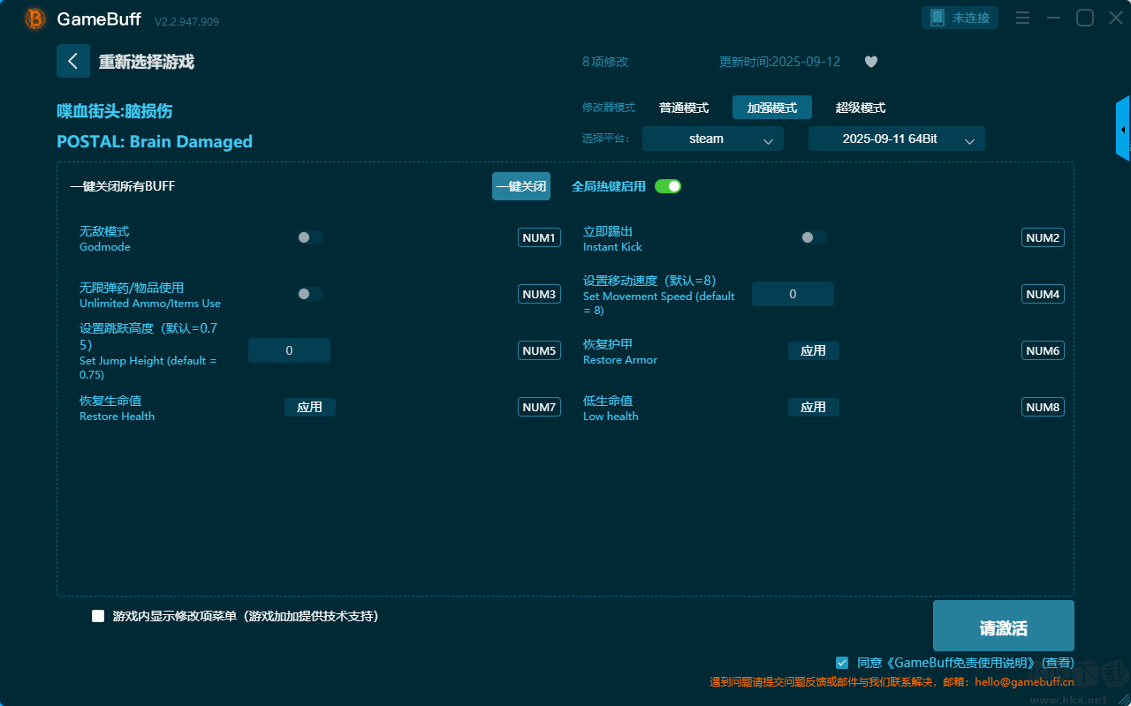Select the 普通模式 mode tab
This screenshot has height=706, width=1131.
(x=684, y=108)
